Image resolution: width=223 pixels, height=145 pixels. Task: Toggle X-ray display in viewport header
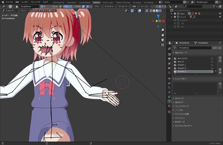147,11
